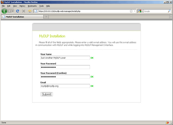Click the OK indicator beside Password Confirm

point(92,77)
